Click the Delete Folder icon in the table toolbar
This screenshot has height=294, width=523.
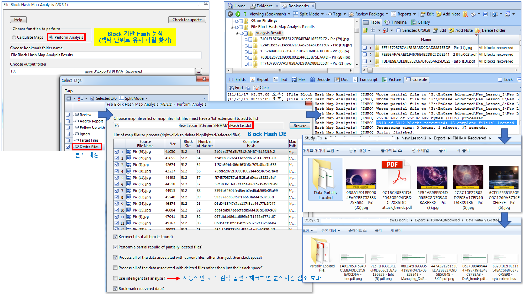coord(478,30)
